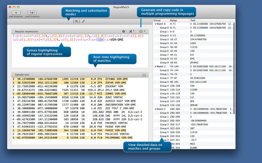Click the ZPLJ VOR-DME sample line

pos(69,90)
